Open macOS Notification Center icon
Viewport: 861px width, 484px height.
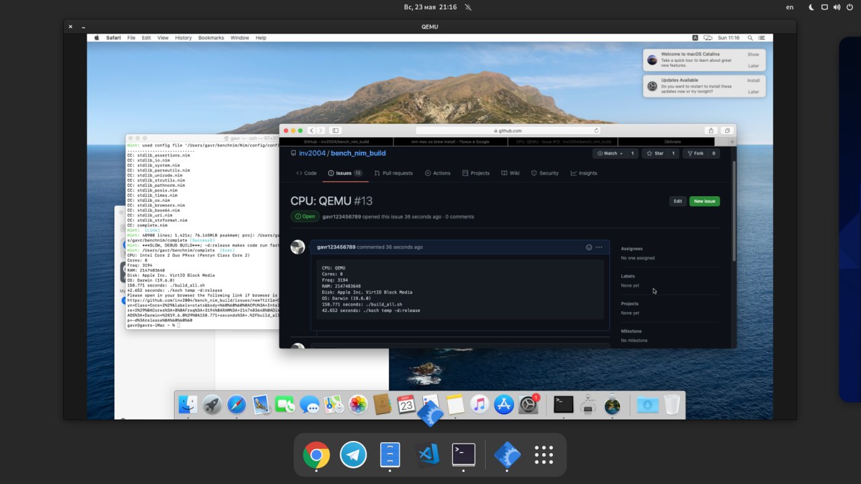[x=763, y=38]
